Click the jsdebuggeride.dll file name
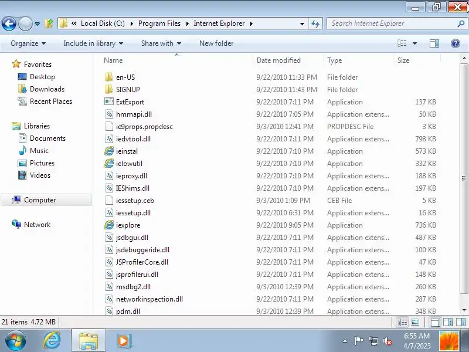This screenshot has width=469, height=352. [142, 250]
